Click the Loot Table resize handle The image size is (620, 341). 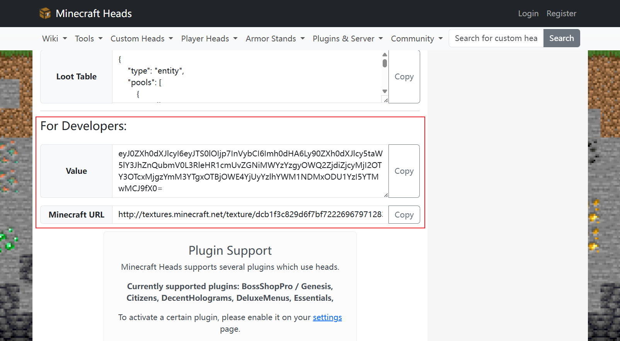pyautogui.click(x=386, y=100)
